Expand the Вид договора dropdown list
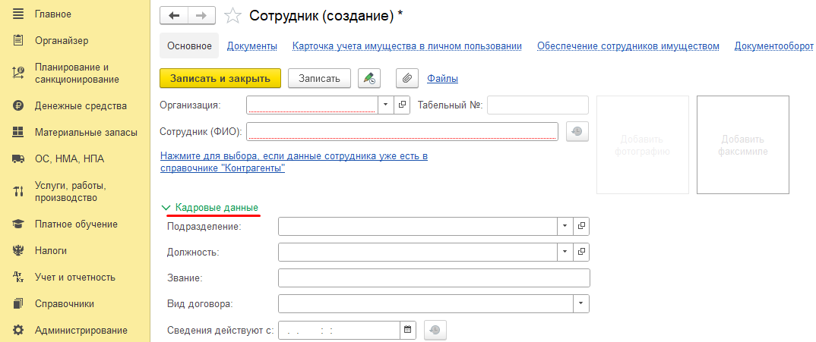The height and width of the screenshot is (342, 816). [581, 303]
